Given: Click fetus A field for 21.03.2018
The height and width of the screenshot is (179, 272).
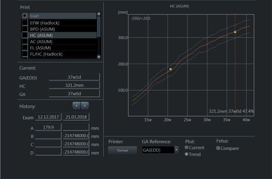Looking at the screenshot, I should coord(76,127).
